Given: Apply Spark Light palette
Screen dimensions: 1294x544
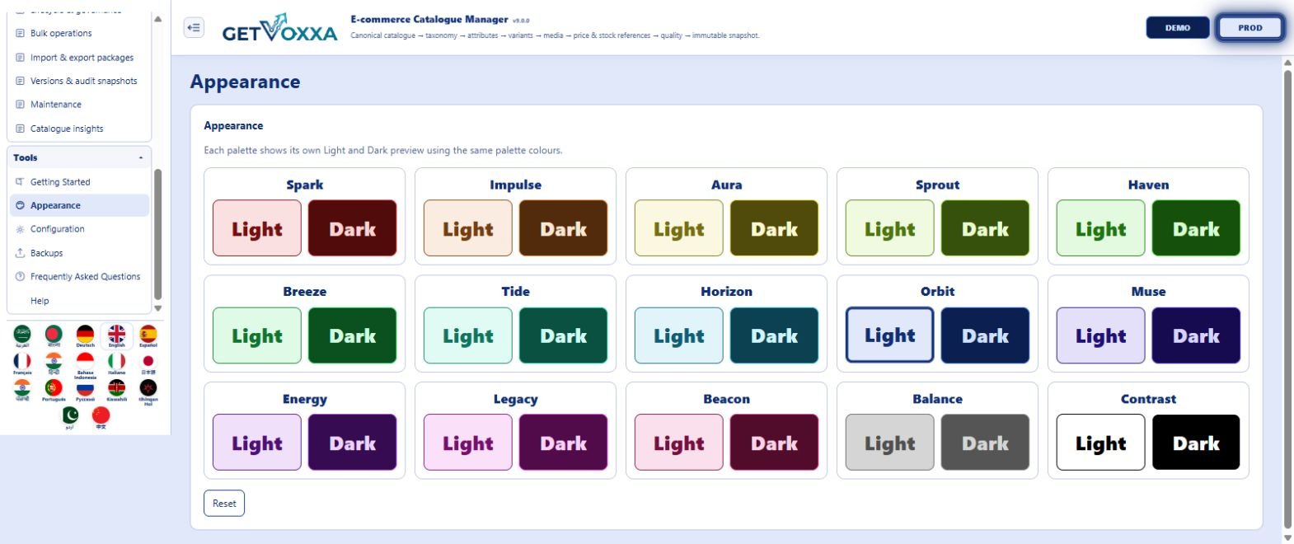Looking at the screenshot, I should (x=257, y=228).
